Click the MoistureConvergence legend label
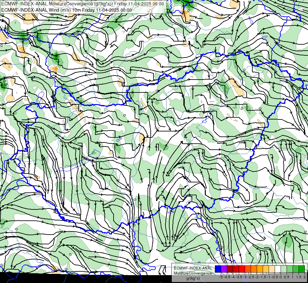Viewport: 308px width, 283px height. [x=193, y=273]
